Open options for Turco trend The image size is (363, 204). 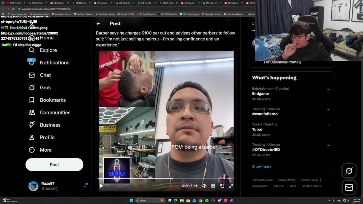(328, 125)
